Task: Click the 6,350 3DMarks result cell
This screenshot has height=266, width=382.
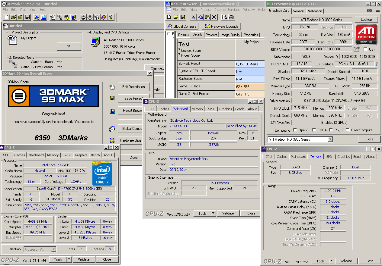Action: [250, 64]
